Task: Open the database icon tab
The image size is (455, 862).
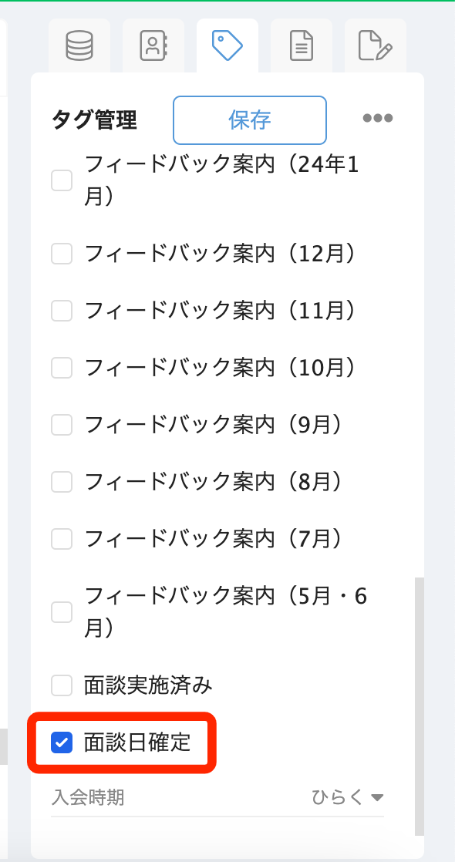Action: point(79,45)
